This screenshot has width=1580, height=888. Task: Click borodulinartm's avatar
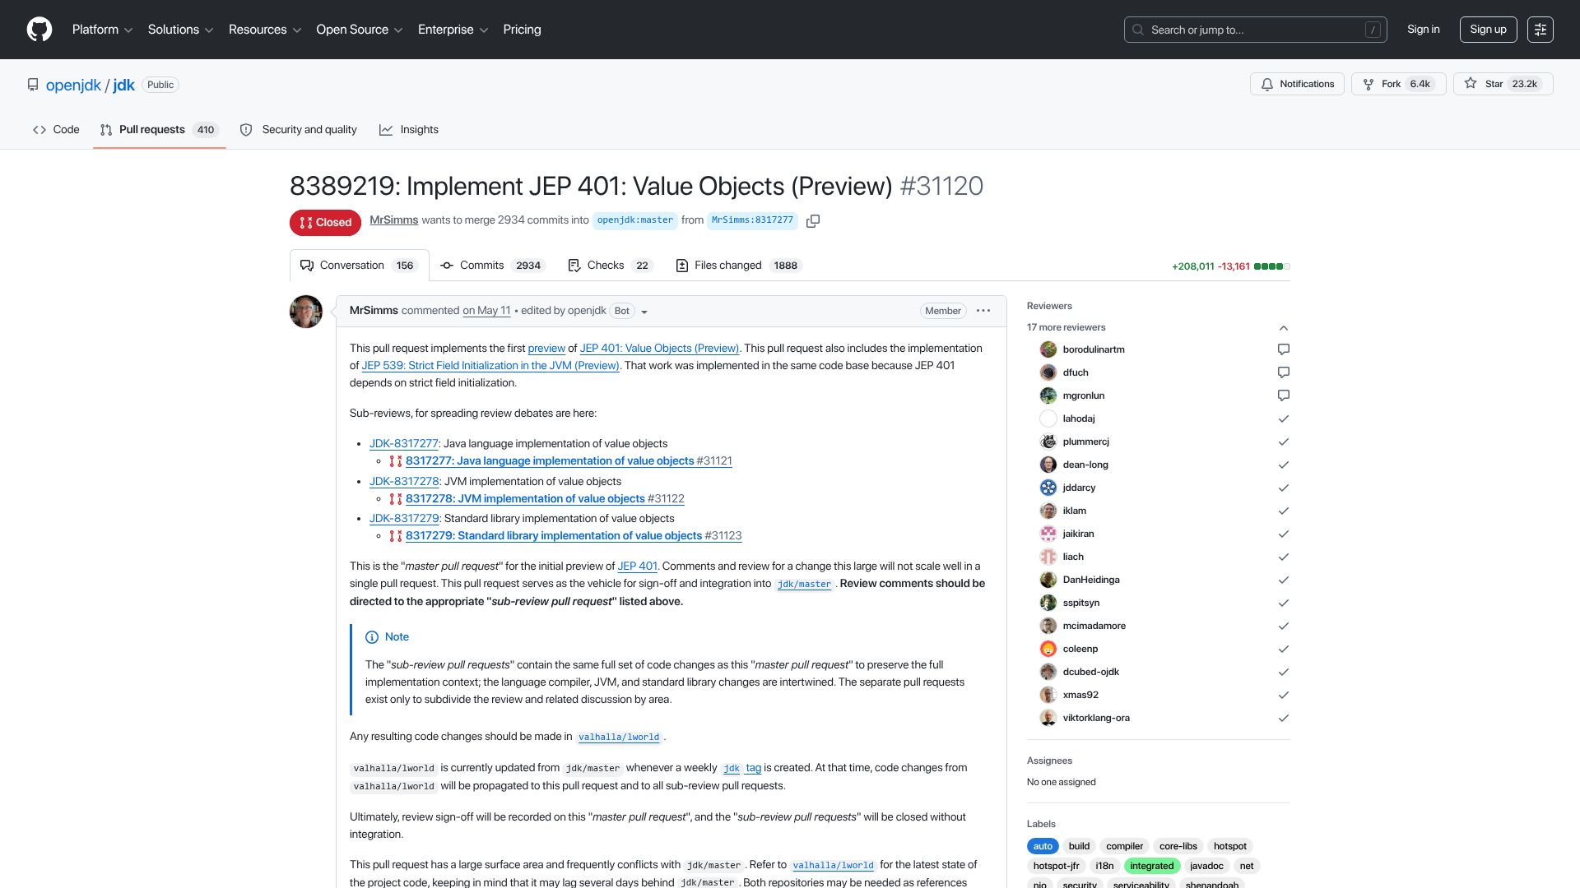tap(1048, 349)
